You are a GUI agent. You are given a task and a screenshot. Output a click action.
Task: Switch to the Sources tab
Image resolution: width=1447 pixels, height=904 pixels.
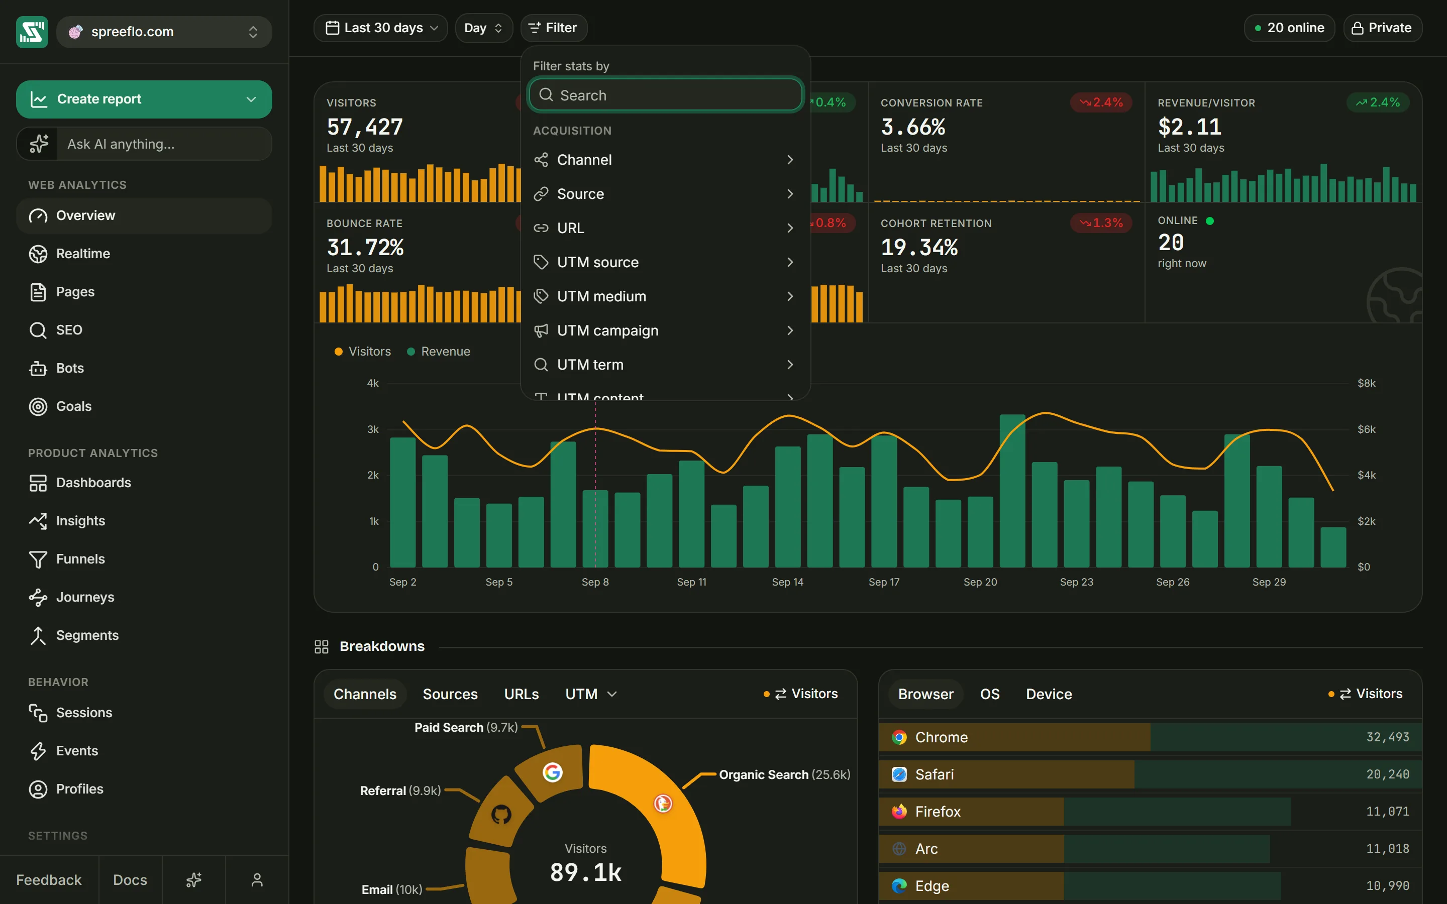(x=450, y=694)
